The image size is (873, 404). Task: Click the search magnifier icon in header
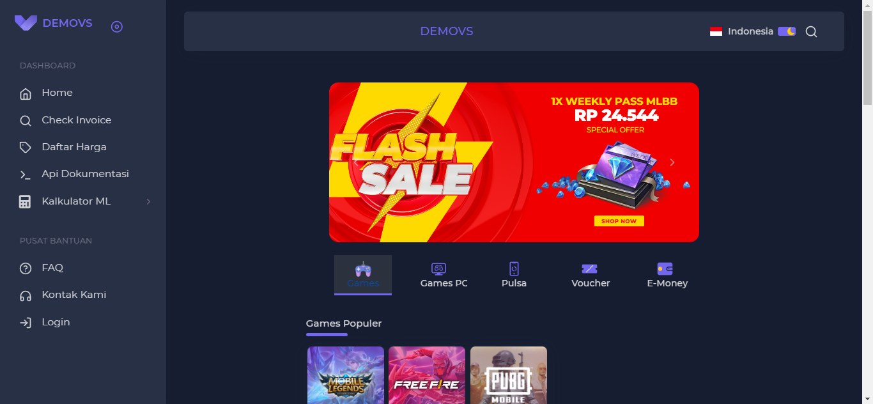pos(811,31)
